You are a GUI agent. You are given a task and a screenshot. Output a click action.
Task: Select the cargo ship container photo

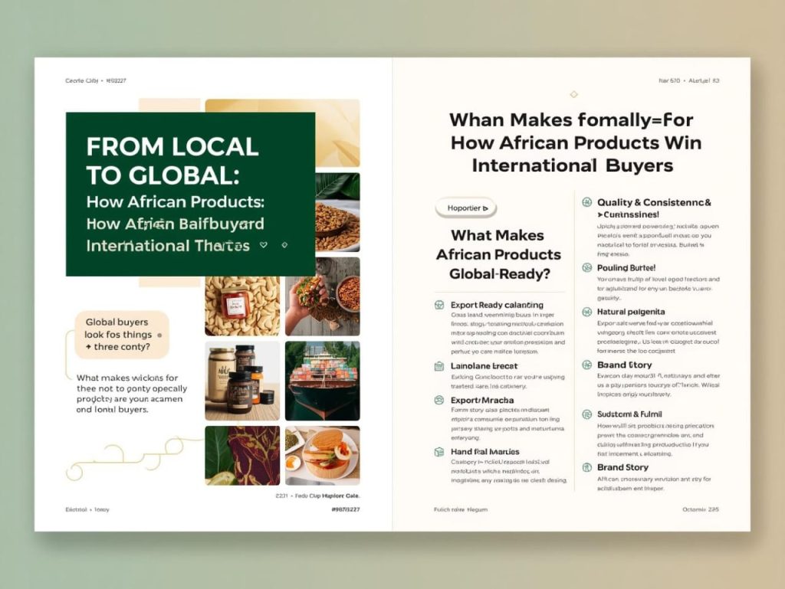(x=322, y=381)
